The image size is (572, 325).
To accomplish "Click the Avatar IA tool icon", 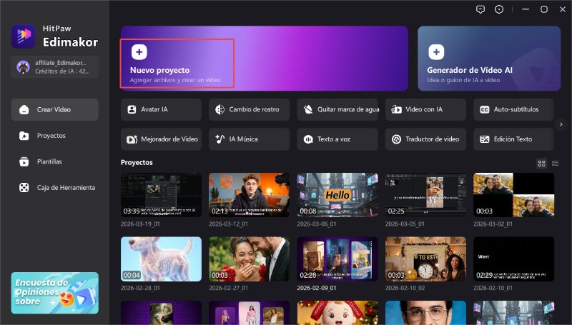I will tap(132, 109).
